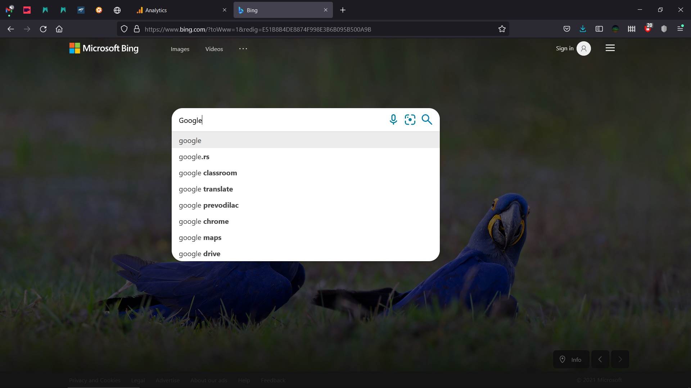Open visual search with the camera icon
The width and height of the screenshot is (691, 388).
click(410, 120)
